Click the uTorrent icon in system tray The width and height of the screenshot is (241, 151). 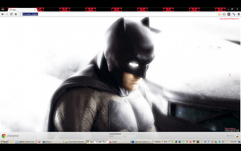point(183,142)
